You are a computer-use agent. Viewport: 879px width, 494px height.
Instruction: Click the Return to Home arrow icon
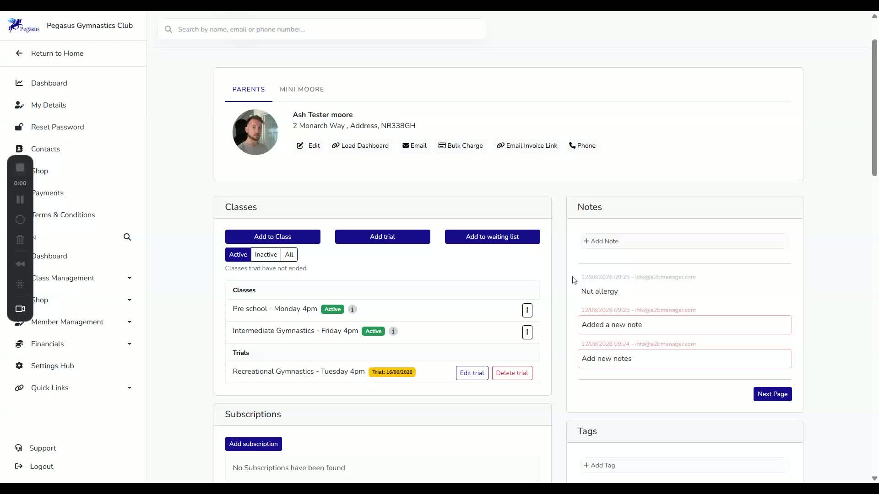click(19, 53)
